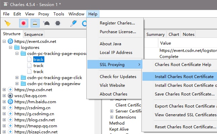This screenshot has width=217, height=134.
Task: Open Charles Root Certificate Help
Action: pyautogui.click(x=183, y=64)
